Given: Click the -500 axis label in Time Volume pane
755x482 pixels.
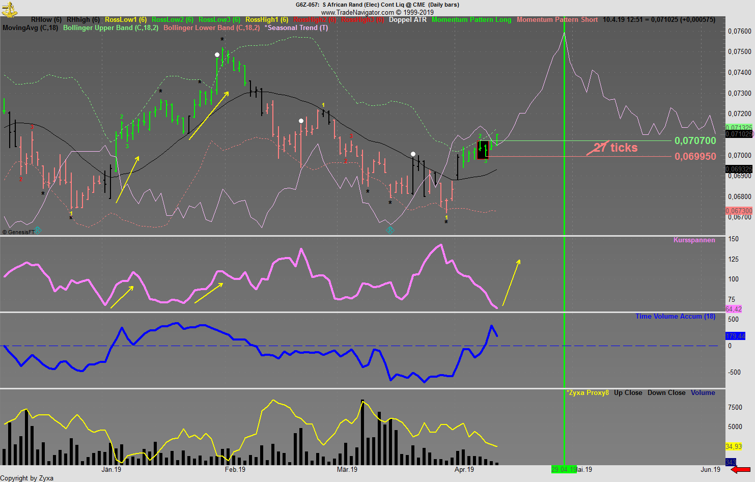Looking at the screenshot, I should 734,373.
